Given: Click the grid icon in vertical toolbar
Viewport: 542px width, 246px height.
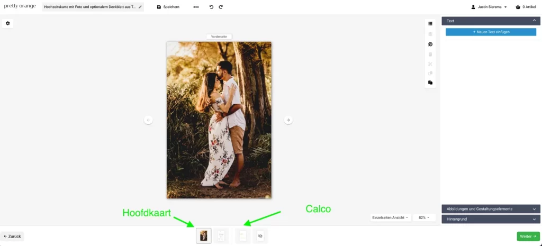Looking at the screenshot, I should (430, 24).
